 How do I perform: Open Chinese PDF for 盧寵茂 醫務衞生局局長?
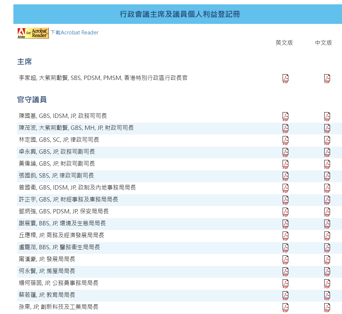point(327,248)
